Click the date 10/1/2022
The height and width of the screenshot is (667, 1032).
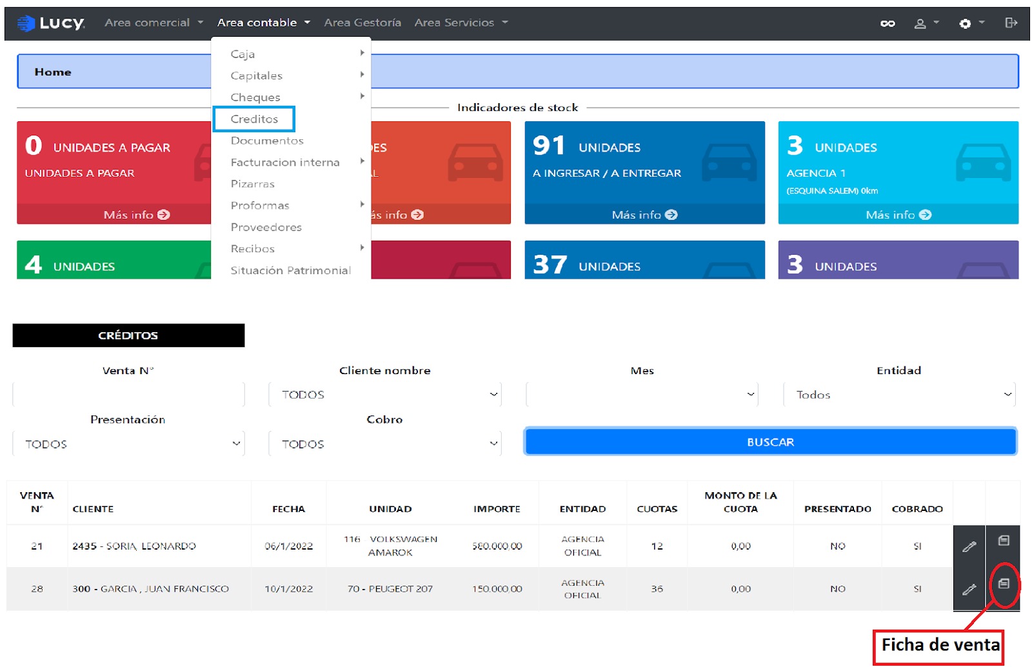288,589
